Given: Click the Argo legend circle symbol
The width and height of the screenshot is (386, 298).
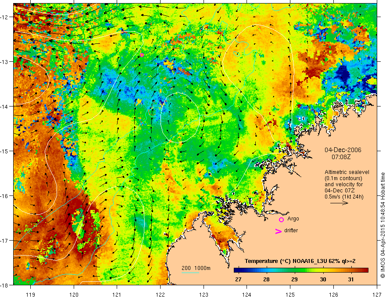Looking at the screenshot, I should (281, 220).
